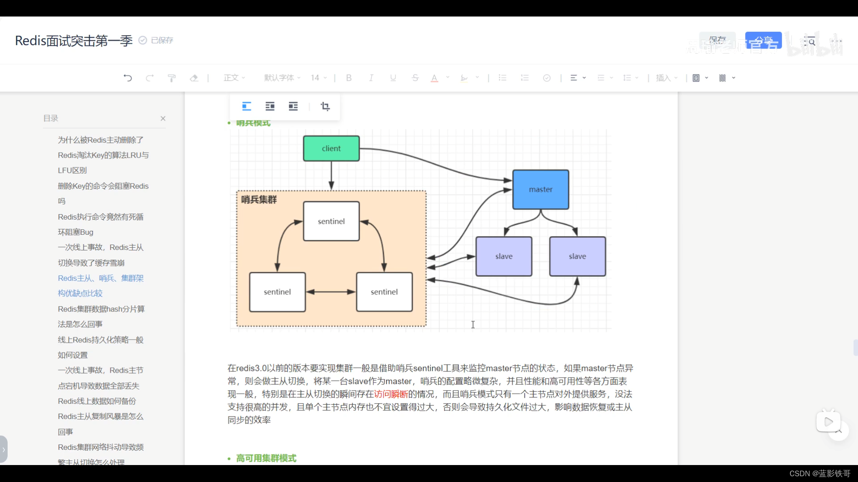Go to outline entry 线上Redis持久化策略一般如何设置
This screenshot has width=858, height=482.
[101, 347]
